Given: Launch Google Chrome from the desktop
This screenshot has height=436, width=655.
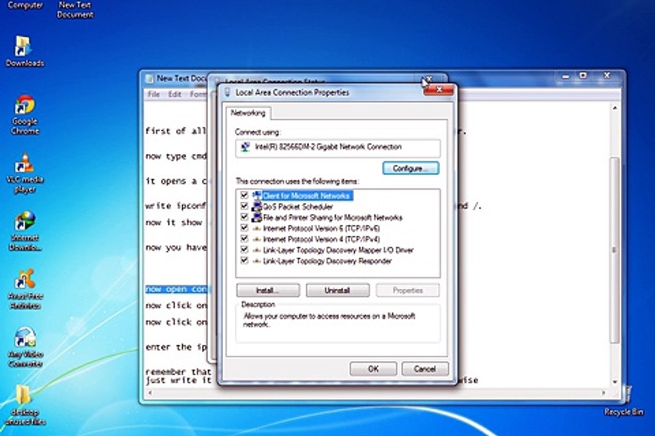Looking at the screenshot, I should coord(24,114).
